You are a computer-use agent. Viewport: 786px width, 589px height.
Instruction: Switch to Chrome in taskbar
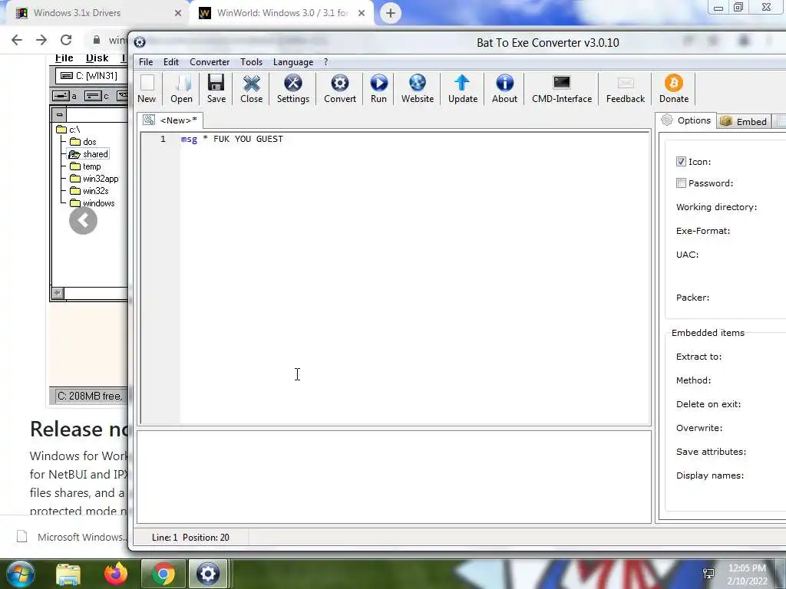(x=163, y=574)
